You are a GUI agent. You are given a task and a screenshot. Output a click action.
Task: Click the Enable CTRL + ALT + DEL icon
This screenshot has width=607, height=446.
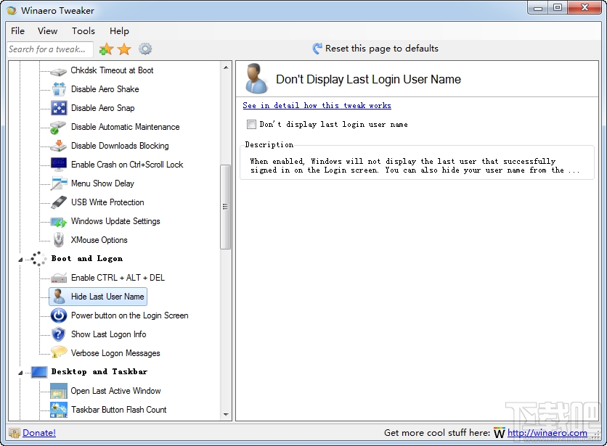(x=59, y=278)
